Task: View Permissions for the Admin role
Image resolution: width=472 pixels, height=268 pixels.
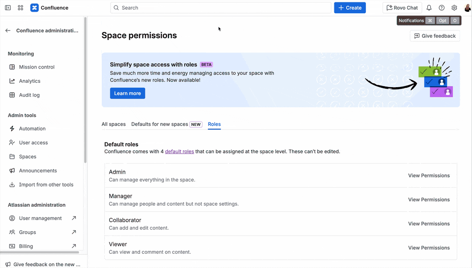Action: click(429, 175)
